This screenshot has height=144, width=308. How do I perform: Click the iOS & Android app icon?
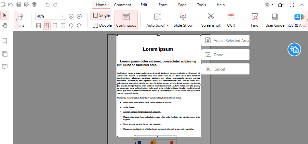pyautogui.click(x=297, y=20)
